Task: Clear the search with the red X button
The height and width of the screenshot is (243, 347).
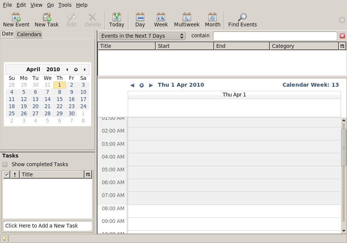Action: pos(343,35)
